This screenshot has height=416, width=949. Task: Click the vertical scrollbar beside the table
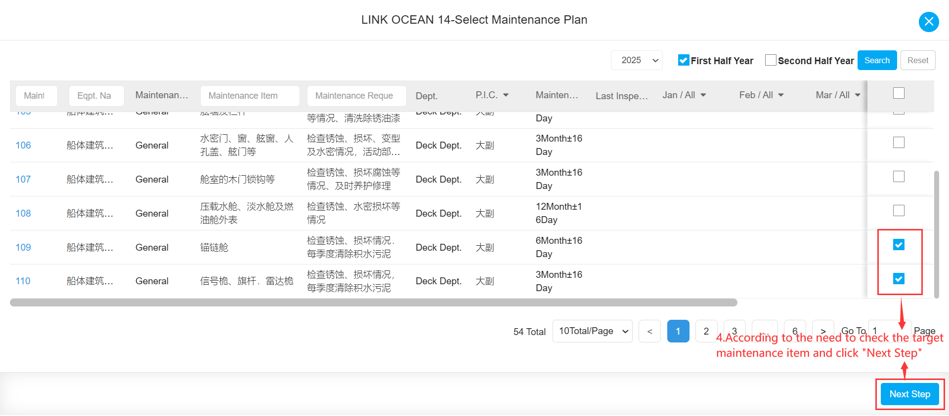tap(937, 234)
